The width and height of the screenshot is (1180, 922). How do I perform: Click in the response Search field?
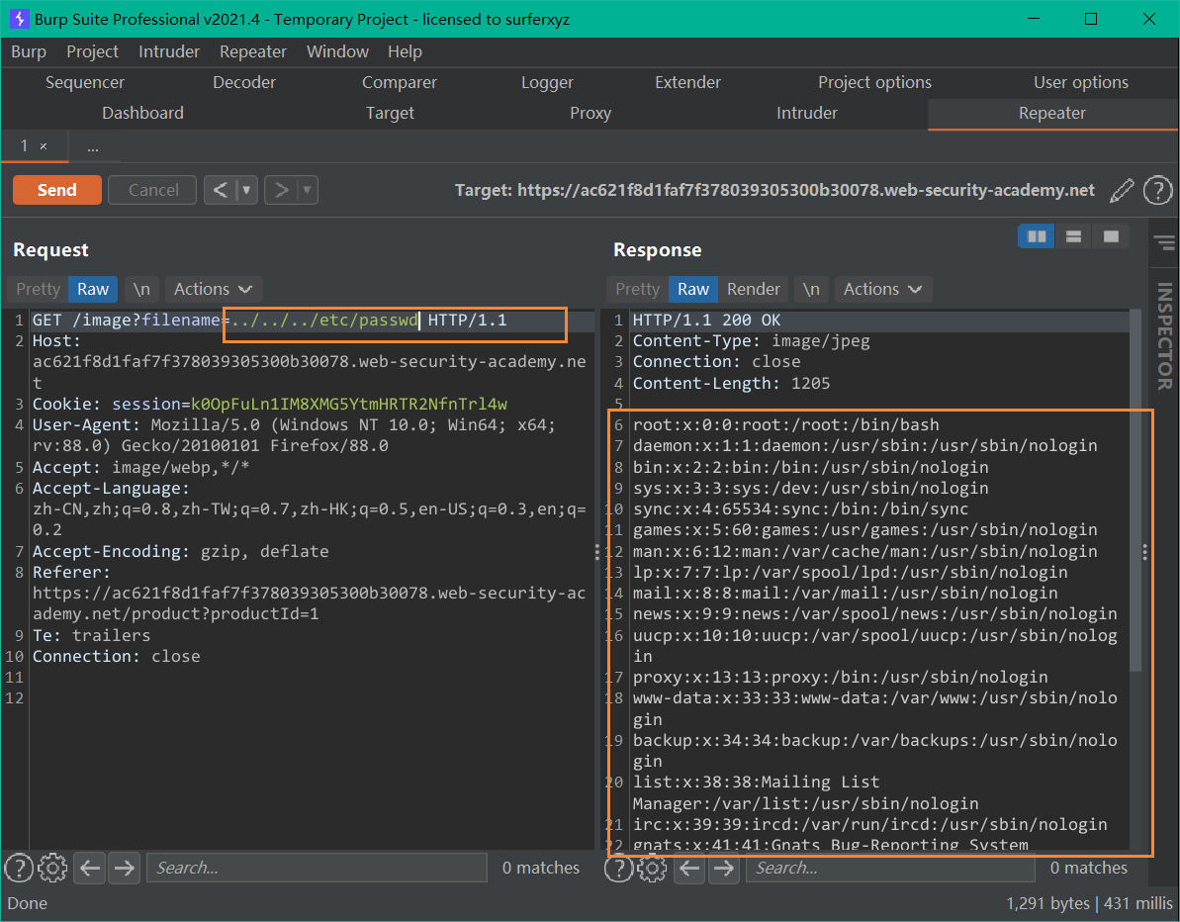(x=890, y=868)
